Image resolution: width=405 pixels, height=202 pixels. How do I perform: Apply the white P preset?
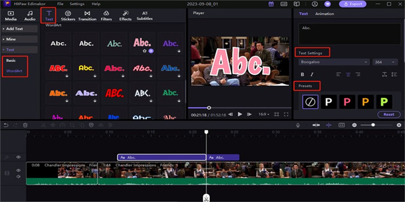point(329,102)
